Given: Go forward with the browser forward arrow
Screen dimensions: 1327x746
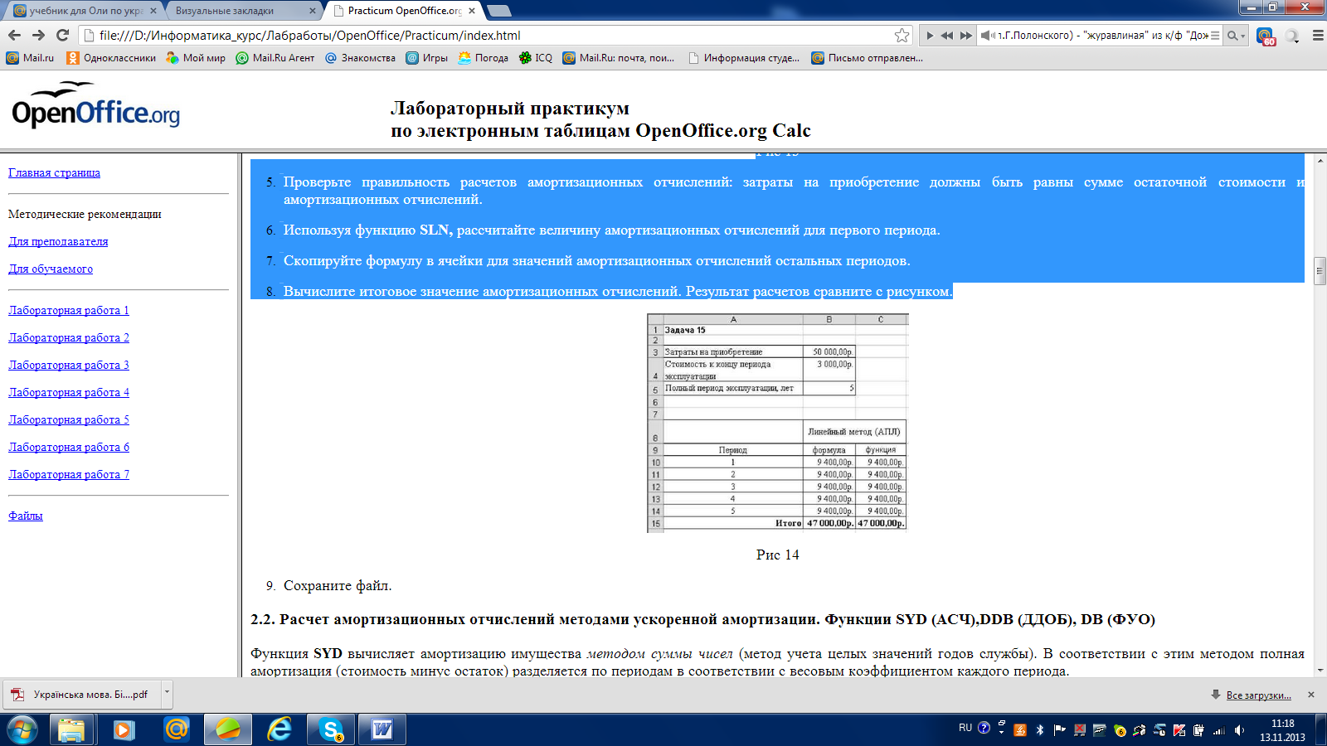Looking at the screenshot, I should [x=38, y=35].
